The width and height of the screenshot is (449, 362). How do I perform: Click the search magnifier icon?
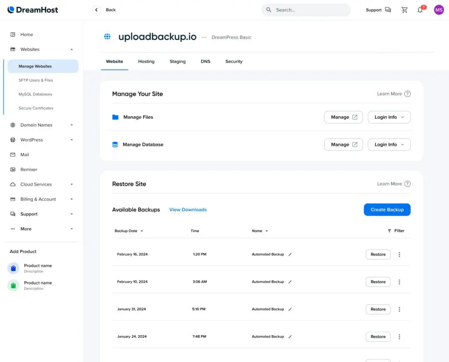pyautogui.click(x=269, y=10)
